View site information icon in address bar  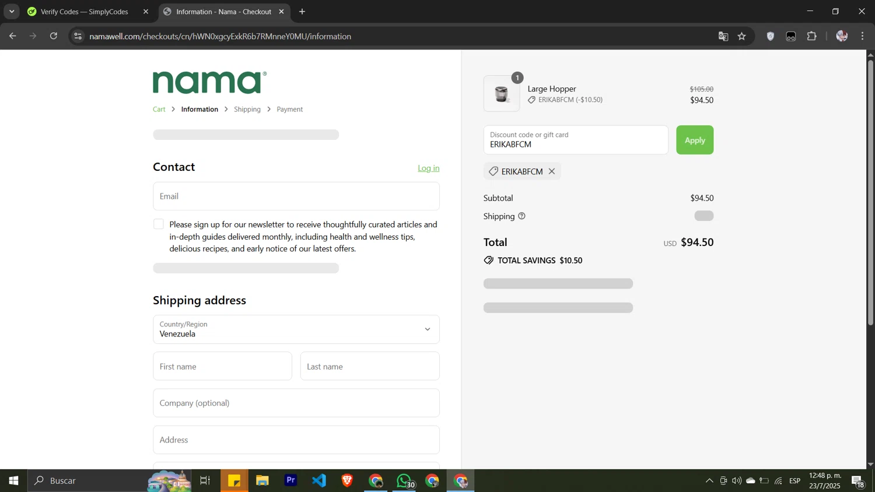click(x=78, y=36)
